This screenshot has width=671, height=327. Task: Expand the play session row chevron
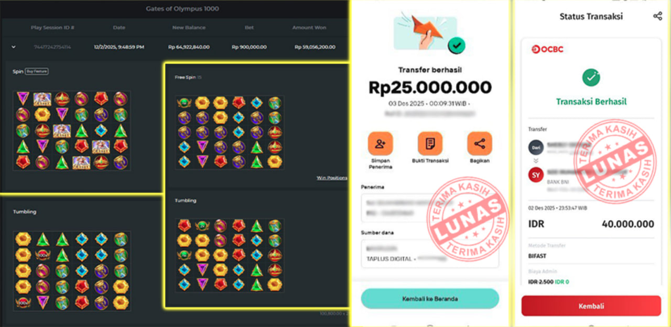coord(14,47)
